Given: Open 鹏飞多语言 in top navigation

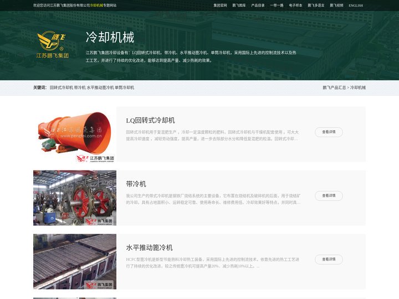Looking at the screenshot, I should click(316, 6).
